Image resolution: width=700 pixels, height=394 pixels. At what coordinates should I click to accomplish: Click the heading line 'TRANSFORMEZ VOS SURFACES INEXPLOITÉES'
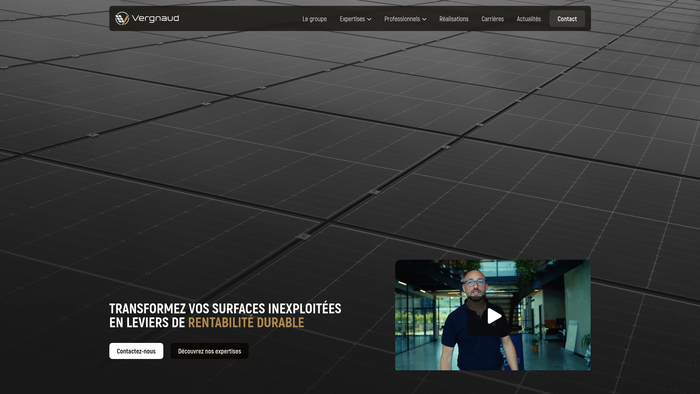[225, 309]
